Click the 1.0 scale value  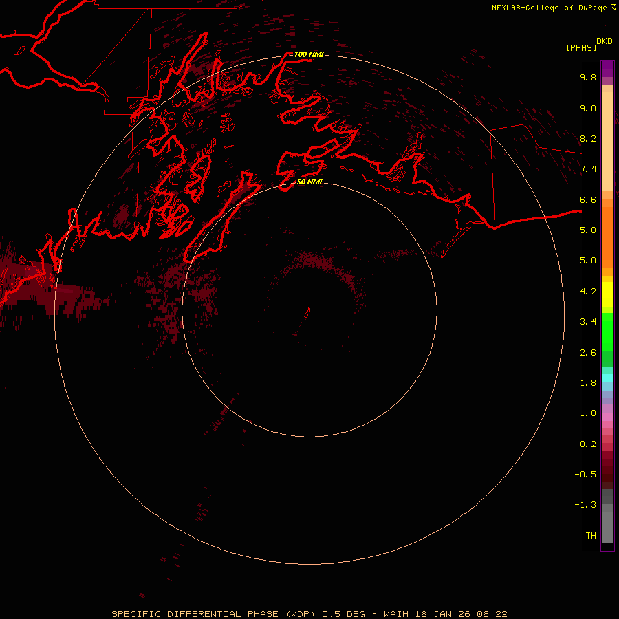point(588,413)
